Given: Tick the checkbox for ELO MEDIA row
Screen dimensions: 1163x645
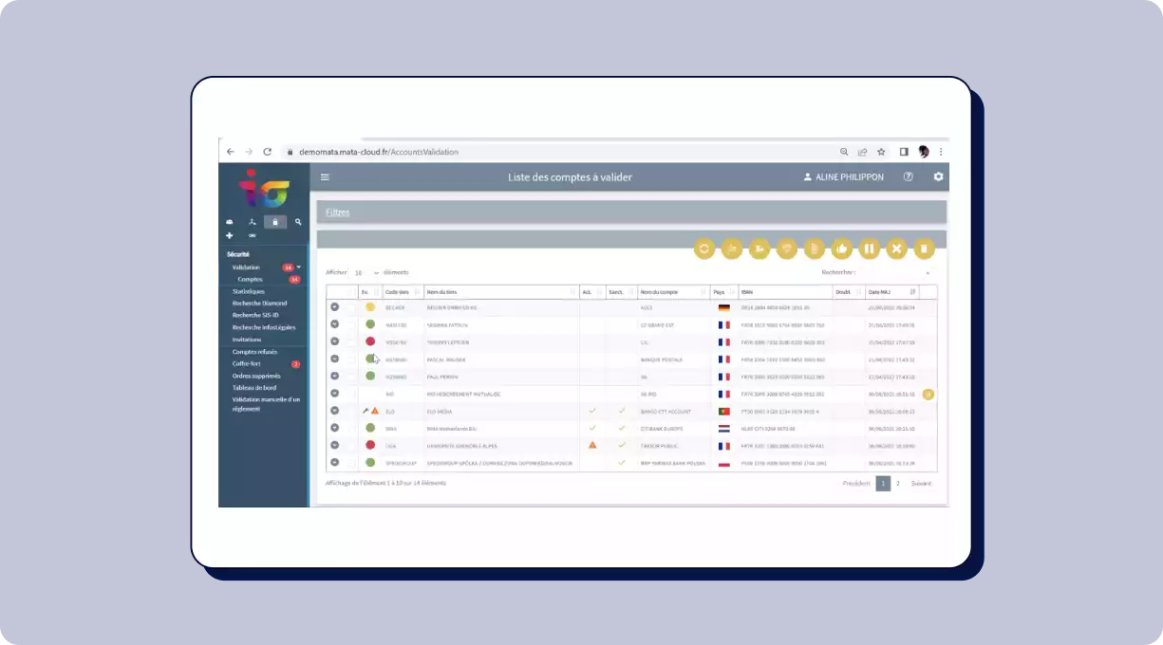Looking at the screenshot, I should pyautogui.click(x=351, y=411).
